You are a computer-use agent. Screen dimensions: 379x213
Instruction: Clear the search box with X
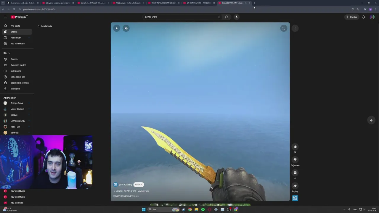click(219, 17)
